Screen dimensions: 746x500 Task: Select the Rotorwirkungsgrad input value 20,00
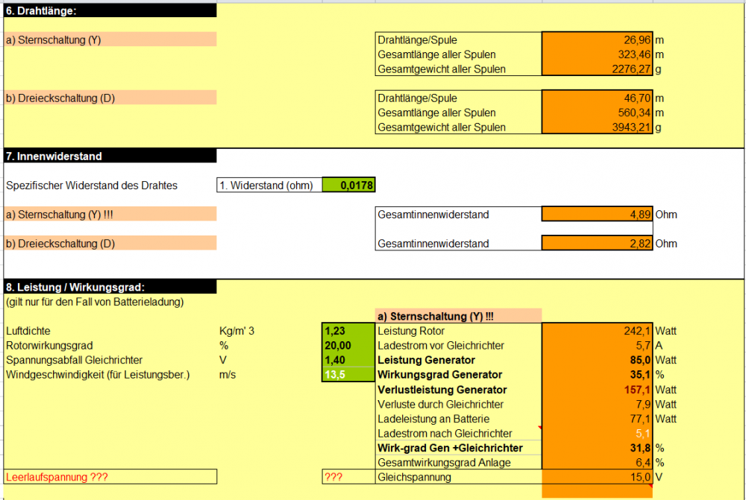coord(348,346)
